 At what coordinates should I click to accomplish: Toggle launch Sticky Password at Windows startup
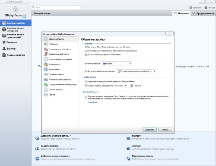point(86,47)
